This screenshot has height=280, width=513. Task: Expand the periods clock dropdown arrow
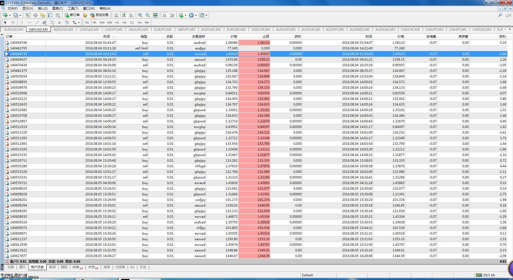[x=196, y=15]
